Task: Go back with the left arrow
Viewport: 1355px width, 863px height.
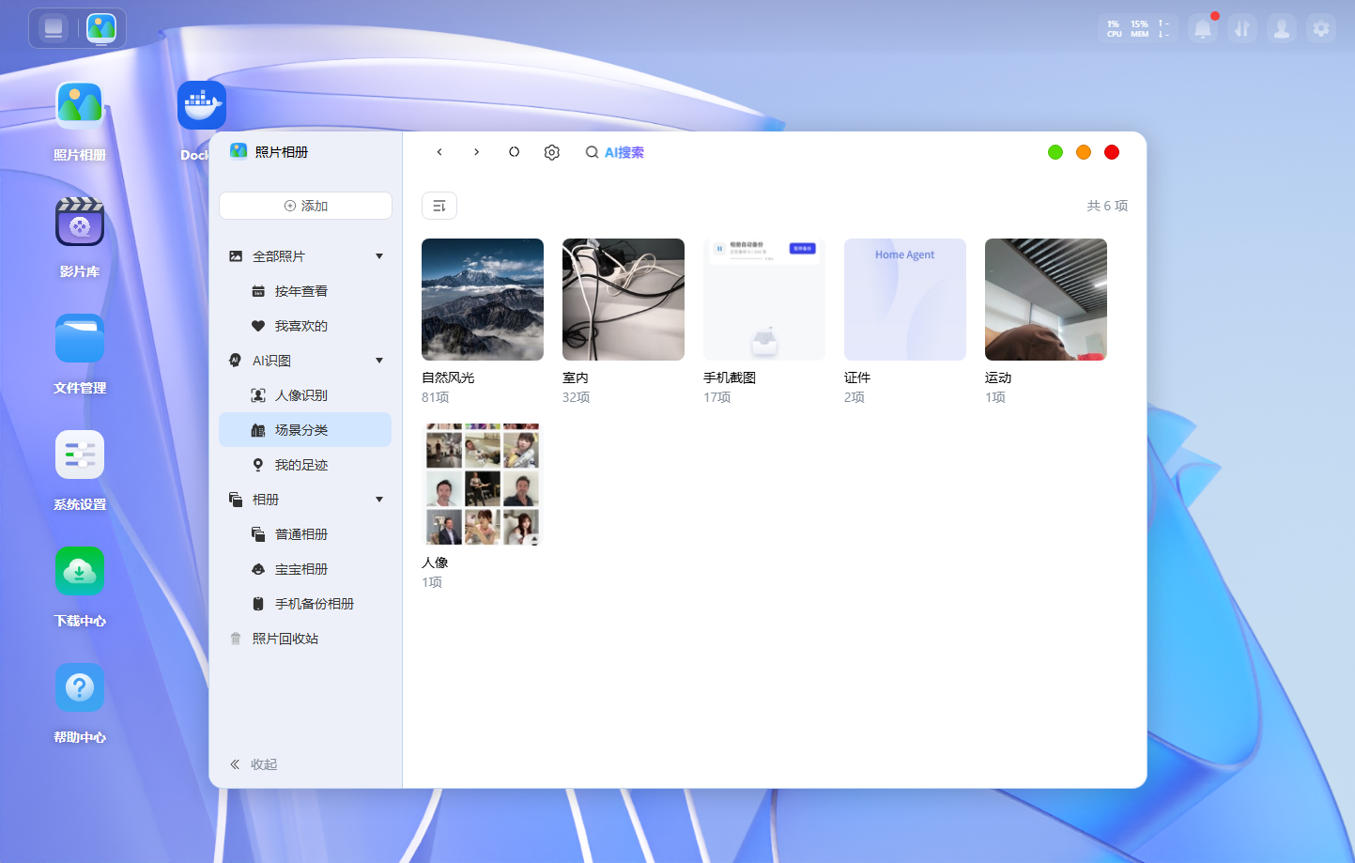Action: pyautogui.click(x=439, y=152)
